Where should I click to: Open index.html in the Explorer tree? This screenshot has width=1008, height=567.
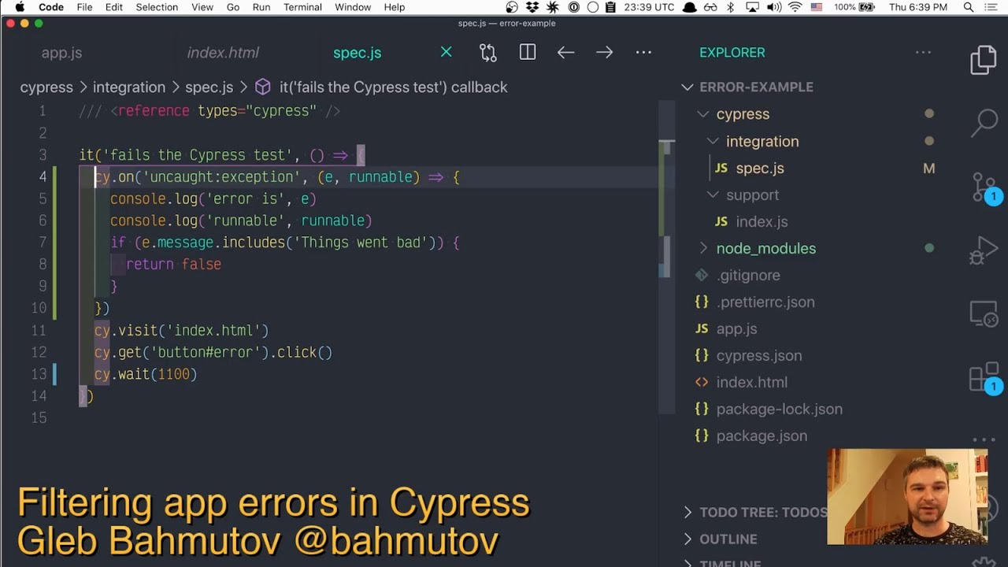click(752, 382)
